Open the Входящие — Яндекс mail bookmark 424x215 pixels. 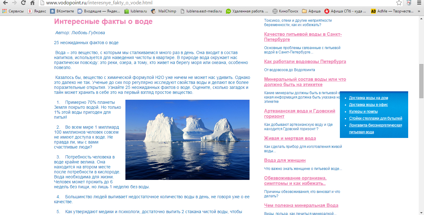point(99,11)
